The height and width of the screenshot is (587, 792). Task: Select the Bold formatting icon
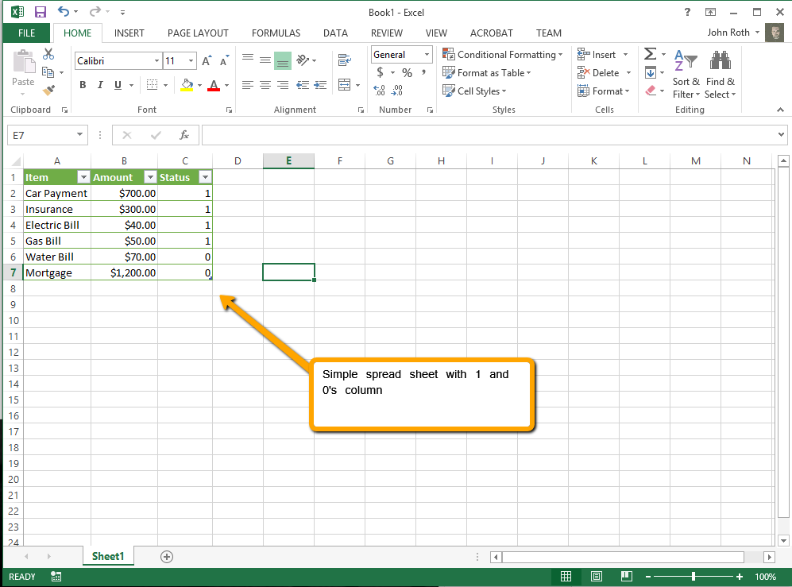[83, 84]
